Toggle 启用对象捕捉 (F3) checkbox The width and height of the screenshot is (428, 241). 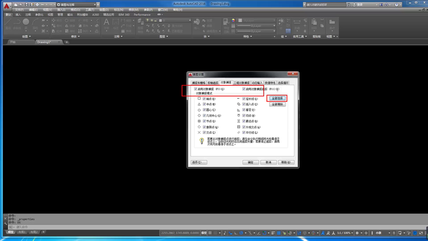click(196, 89)
